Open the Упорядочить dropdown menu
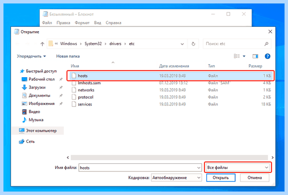 (x=31, y=56)
